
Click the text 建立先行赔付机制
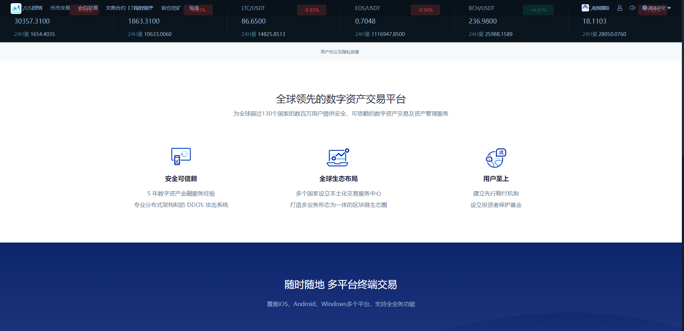click(496, 194)
